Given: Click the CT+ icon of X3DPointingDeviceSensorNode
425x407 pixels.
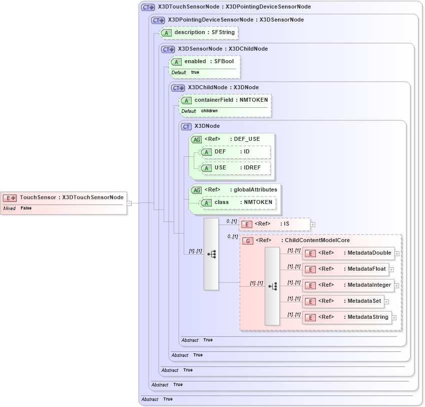Looking at the screenshot, I should click(158, 21).
